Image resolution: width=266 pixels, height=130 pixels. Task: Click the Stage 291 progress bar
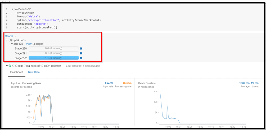(x=54, y=53)
